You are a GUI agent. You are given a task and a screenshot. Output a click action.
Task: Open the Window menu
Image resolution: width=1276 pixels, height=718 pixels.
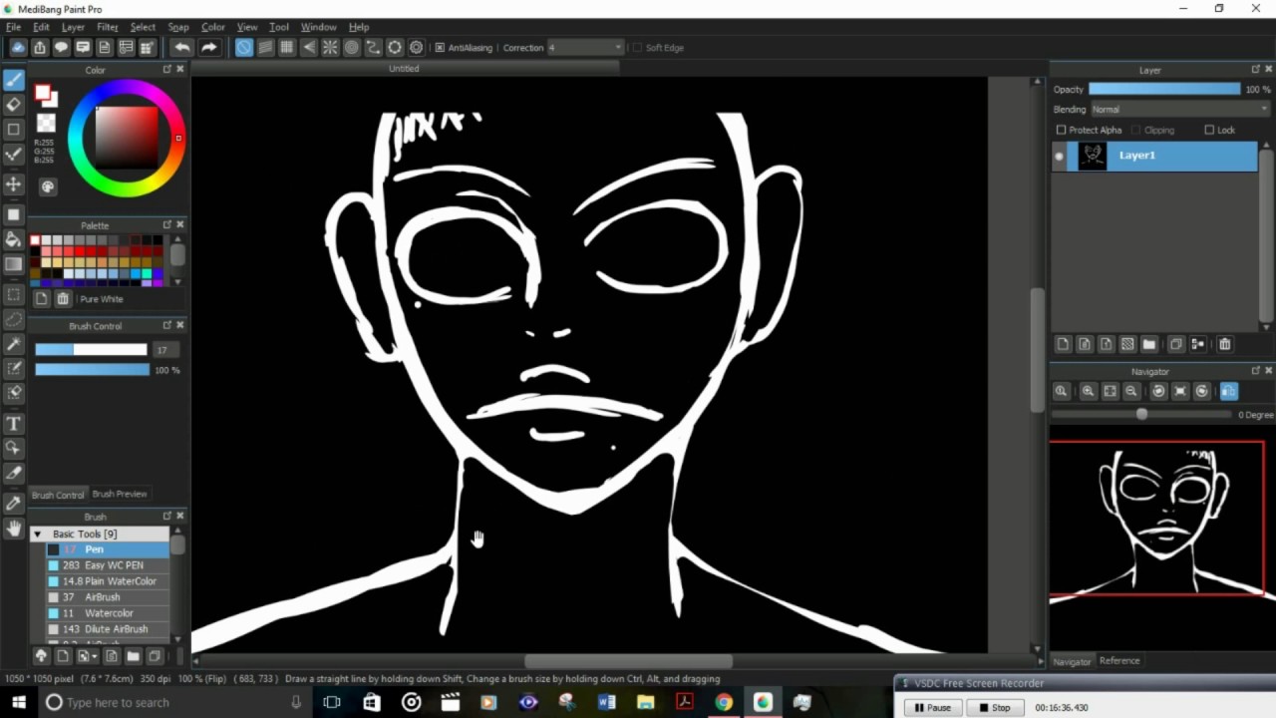click(x=318, y=27)
